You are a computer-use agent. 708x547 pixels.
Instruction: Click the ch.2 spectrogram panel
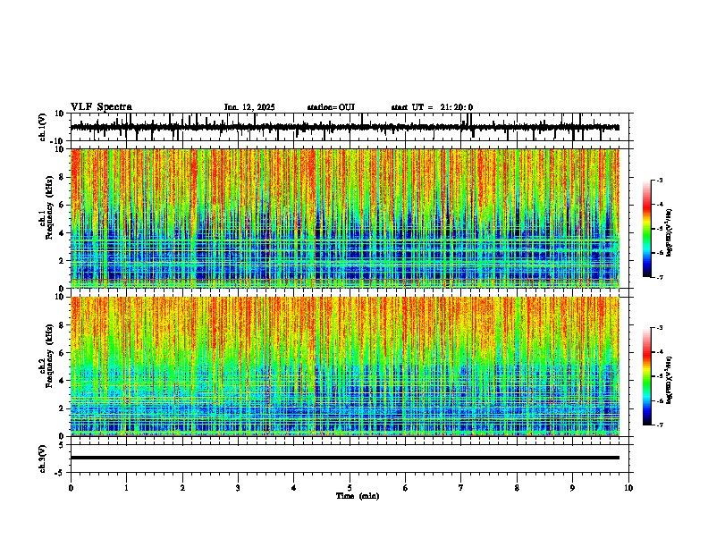pos(345,366)
